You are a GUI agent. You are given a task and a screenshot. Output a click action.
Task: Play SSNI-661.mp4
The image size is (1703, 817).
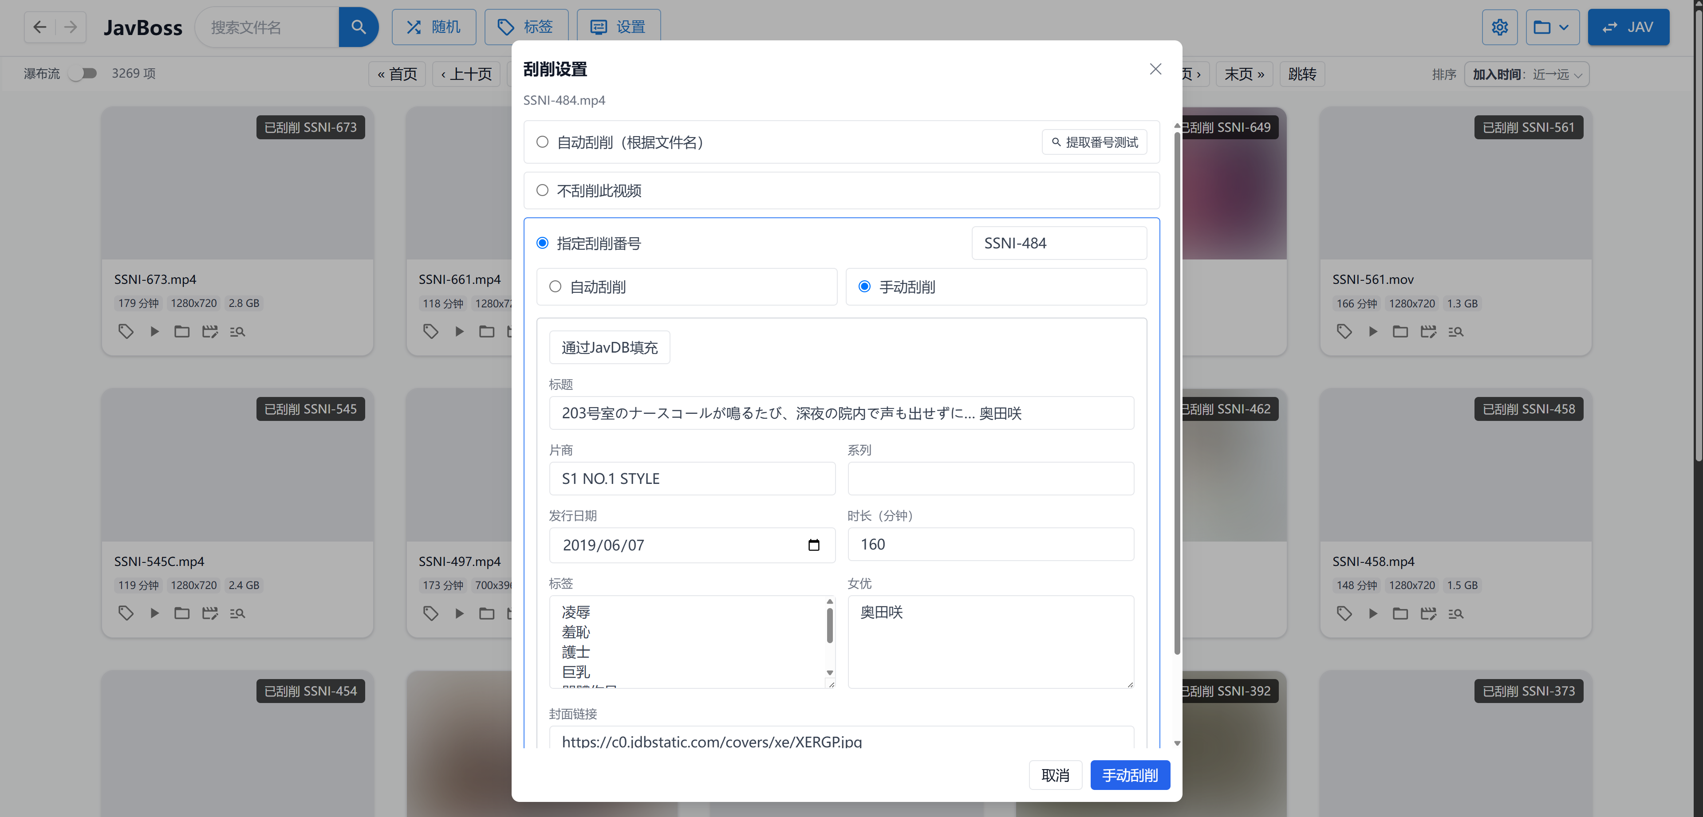tap(459, 331)
